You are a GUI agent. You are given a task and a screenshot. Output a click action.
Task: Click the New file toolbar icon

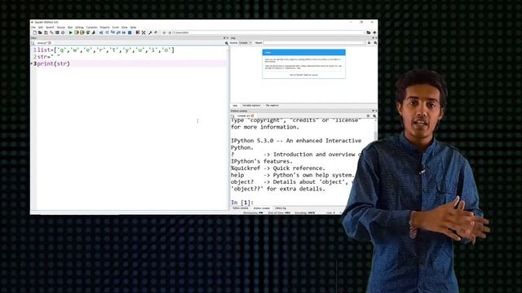tap(34, 33)
